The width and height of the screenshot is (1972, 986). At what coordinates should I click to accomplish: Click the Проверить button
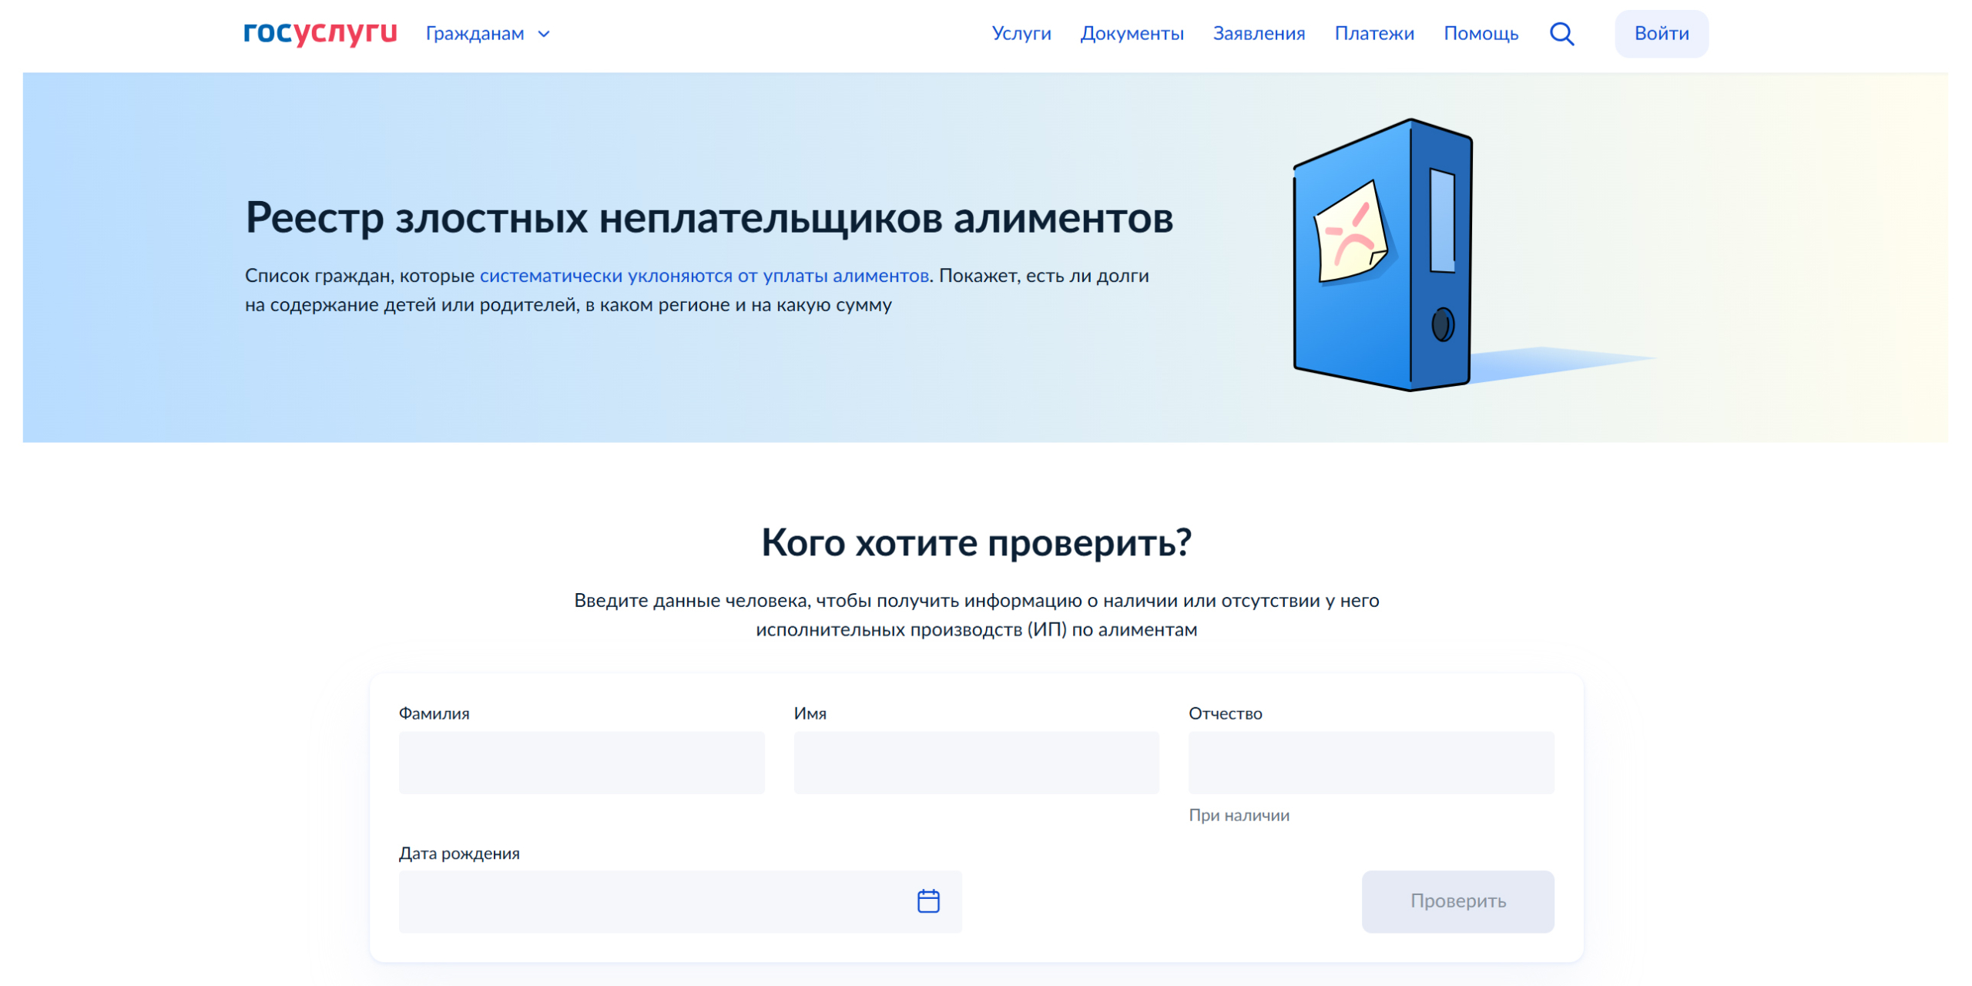(1457, 900)
